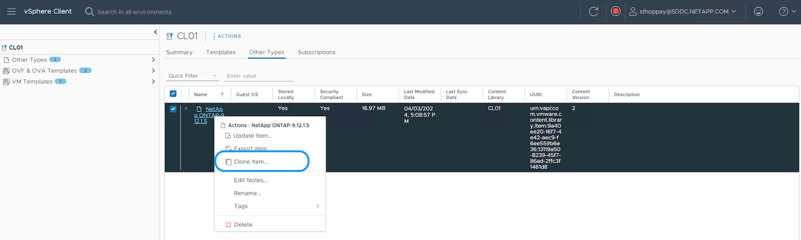801x240 pixels.
Task: Click the 16.97 MB size cell
Action: pyautogui.click(x=373, y=108)
